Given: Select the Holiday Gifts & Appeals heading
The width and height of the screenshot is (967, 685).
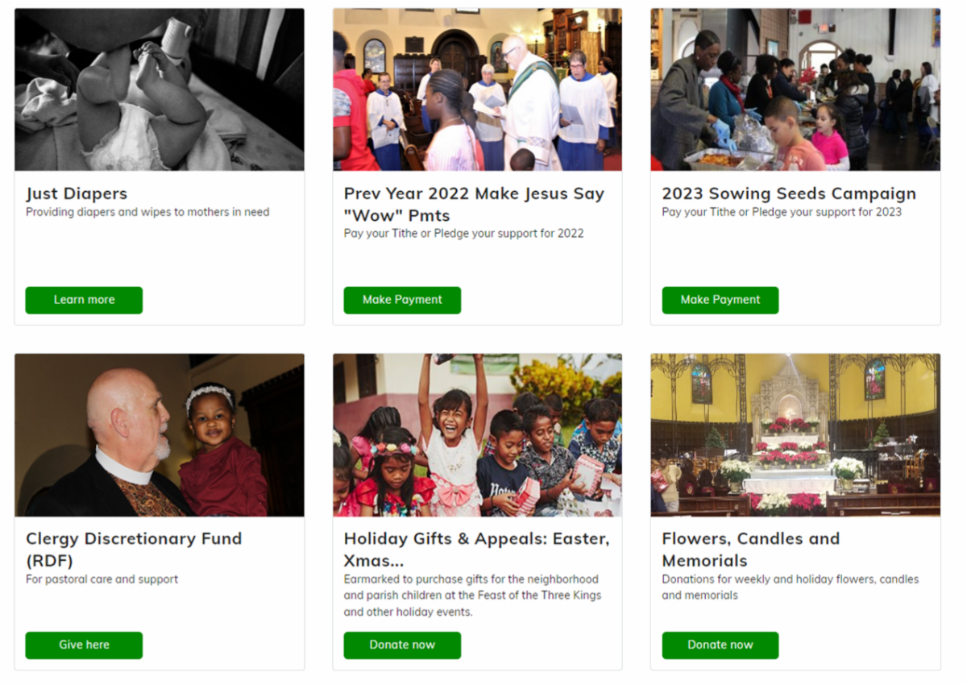Looking at the screenshot, I should tap(476, 549).
